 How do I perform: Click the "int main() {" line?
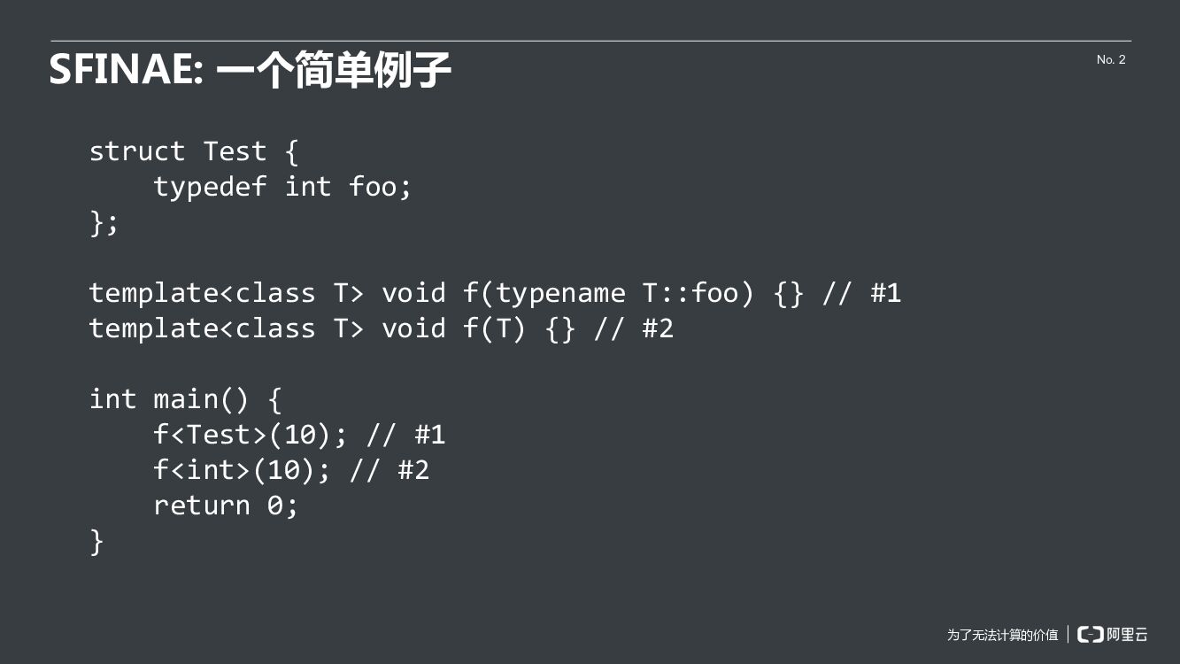pyautogui.click(x=185, y=399)
